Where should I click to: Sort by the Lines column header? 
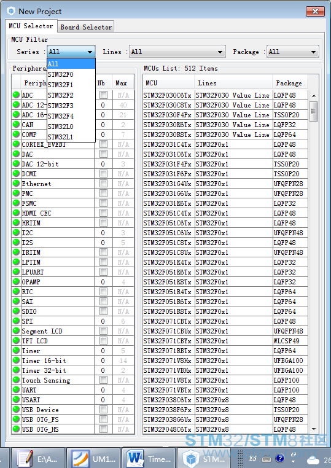(x=234, y=83)
